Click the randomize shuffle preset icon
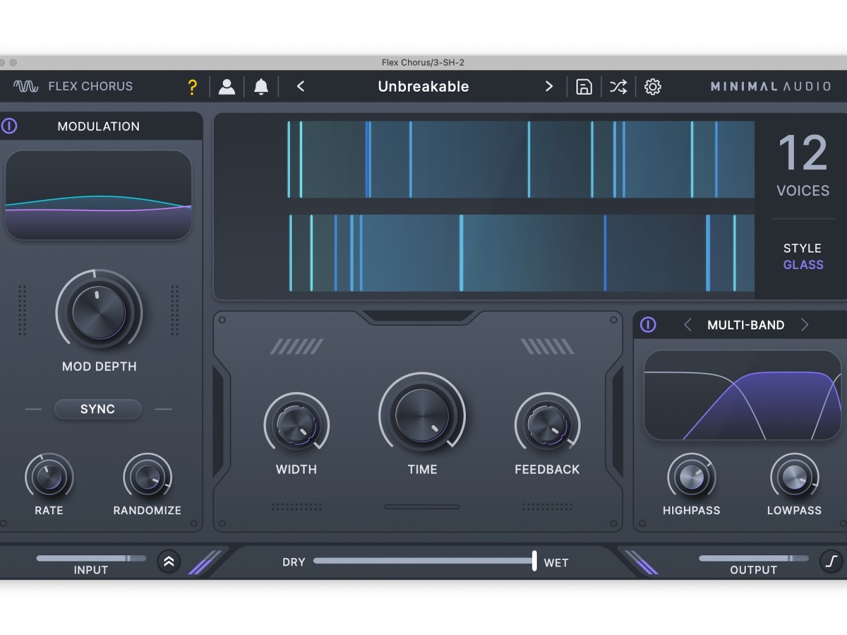The image size is (847, 635). coord(618,87)
